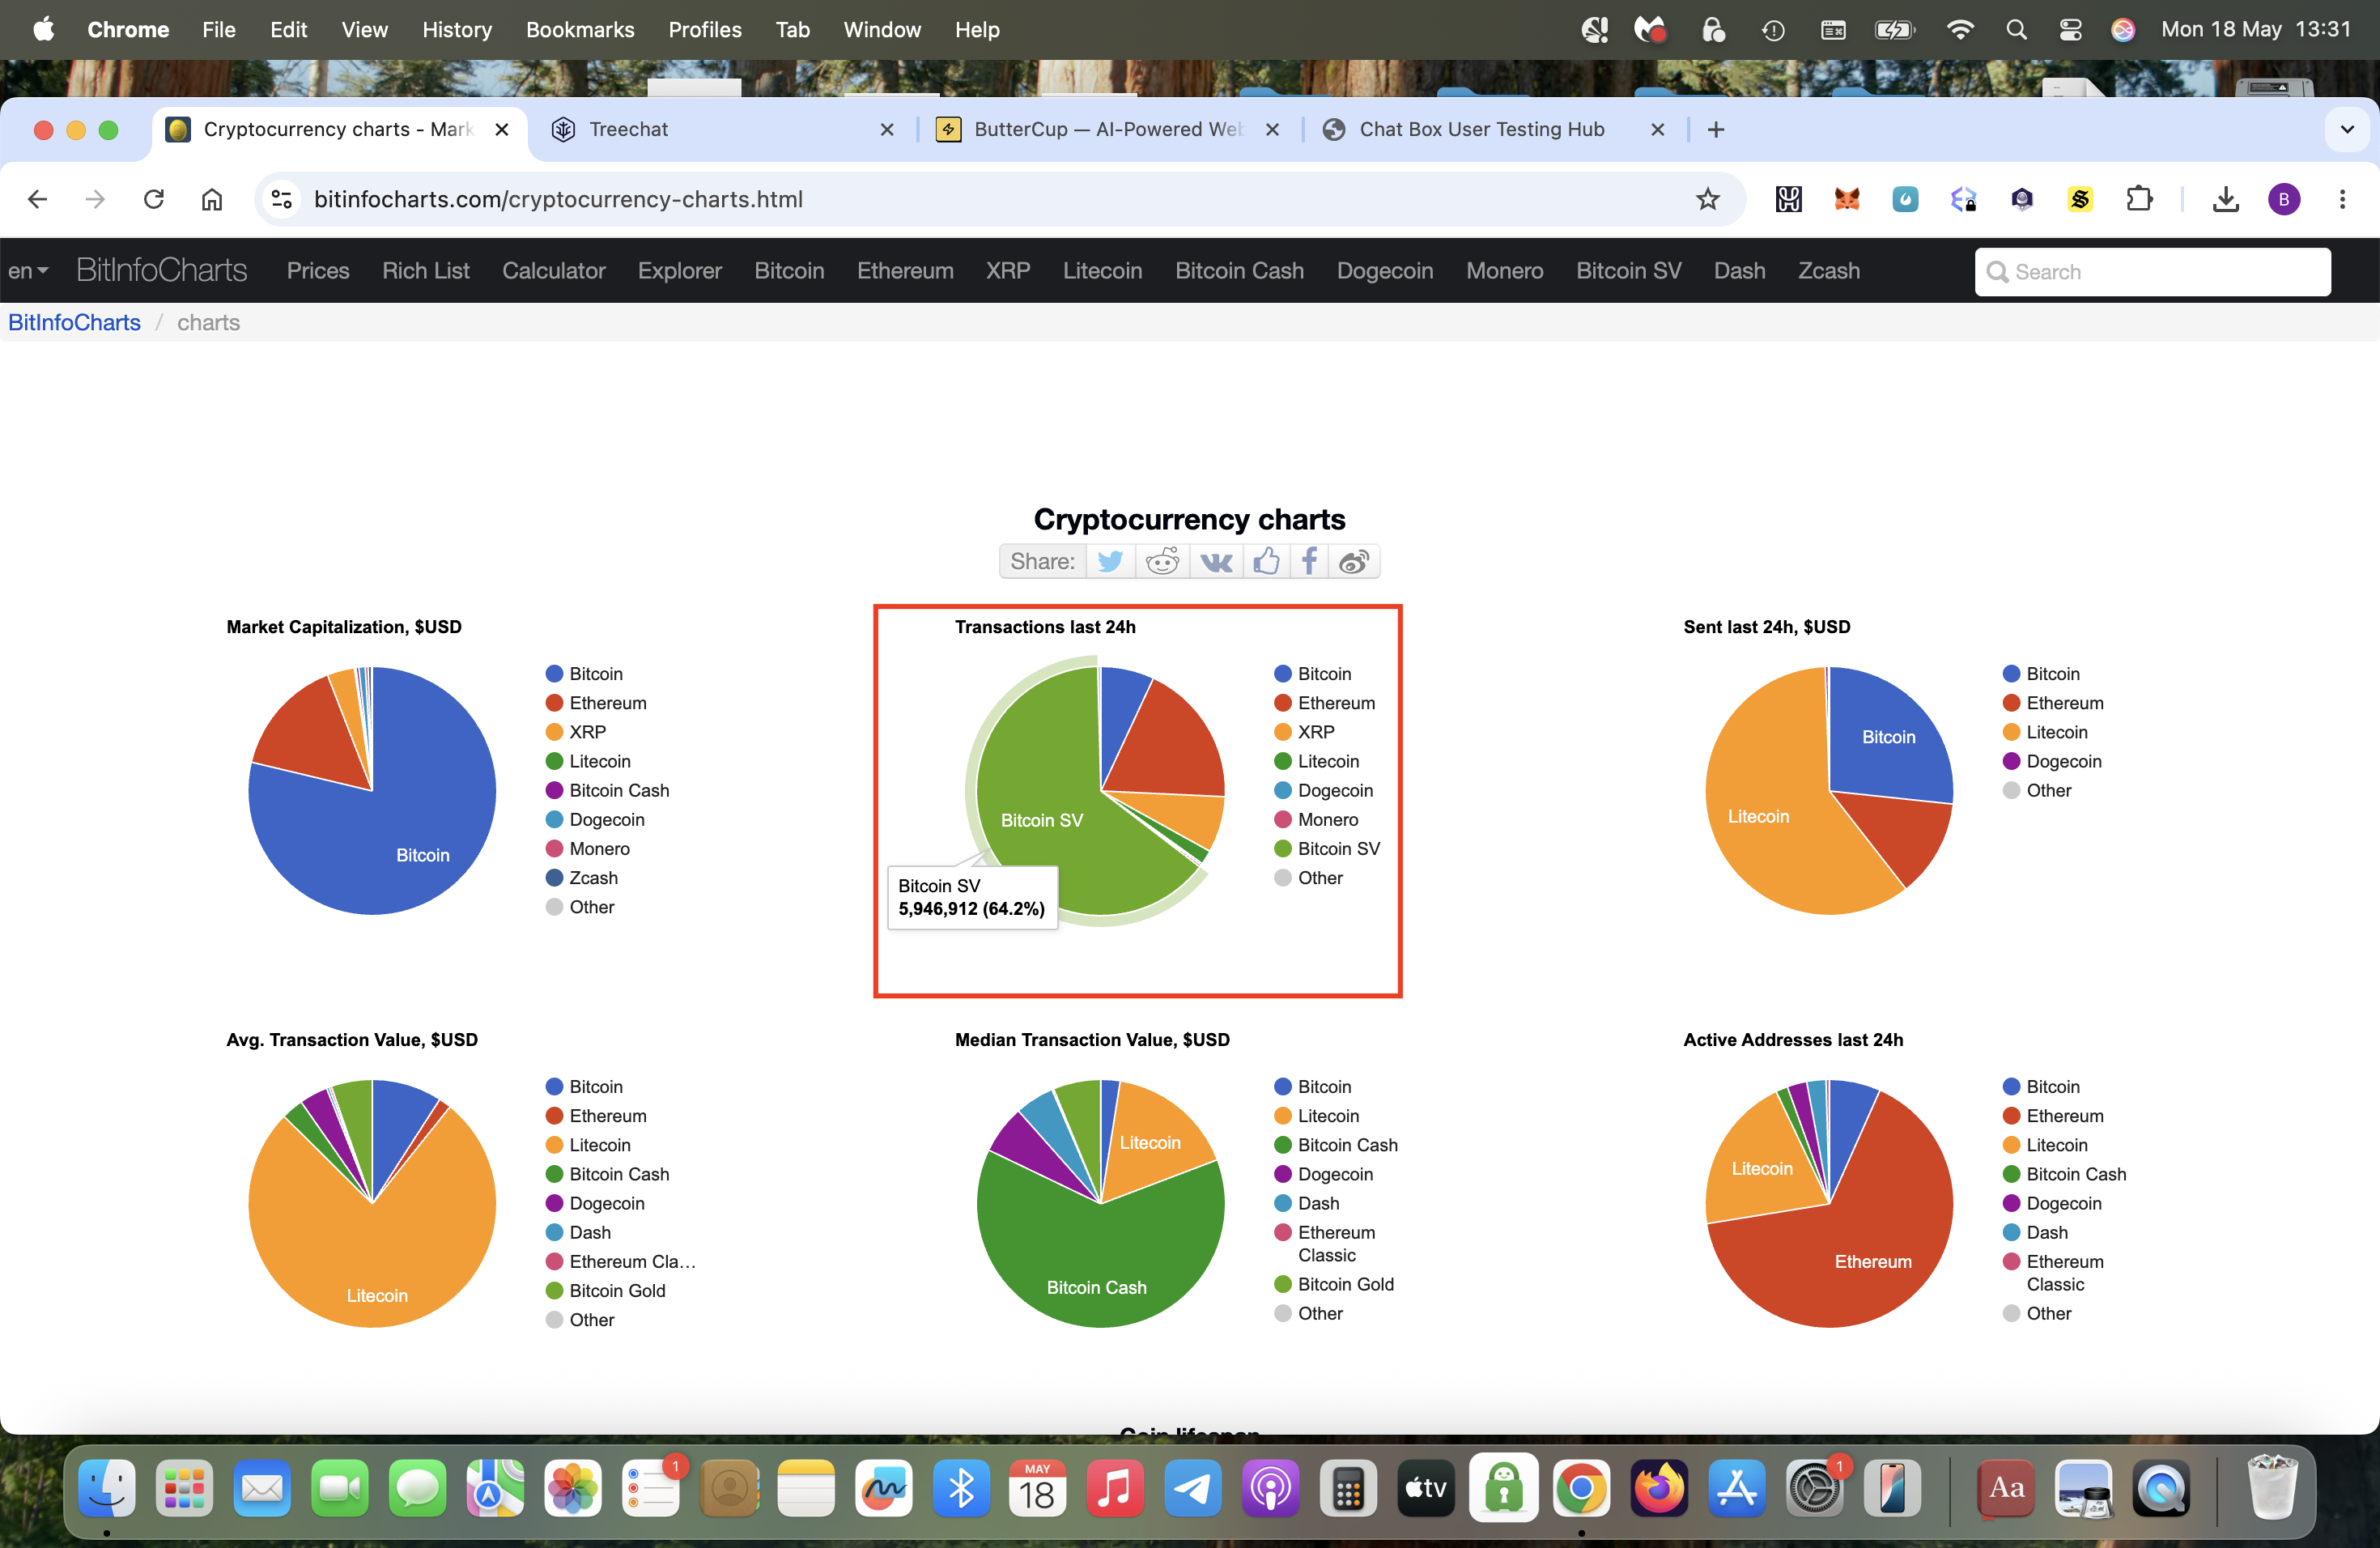Open a new browser tab
The height and width of the screenshot is (1548, 2380).
click(x=1716, y=129)
